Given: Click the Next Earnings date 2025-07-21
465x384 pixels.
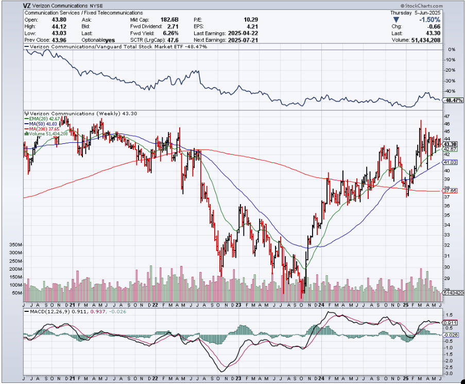Looking at the screenshot, I should 243,40.
